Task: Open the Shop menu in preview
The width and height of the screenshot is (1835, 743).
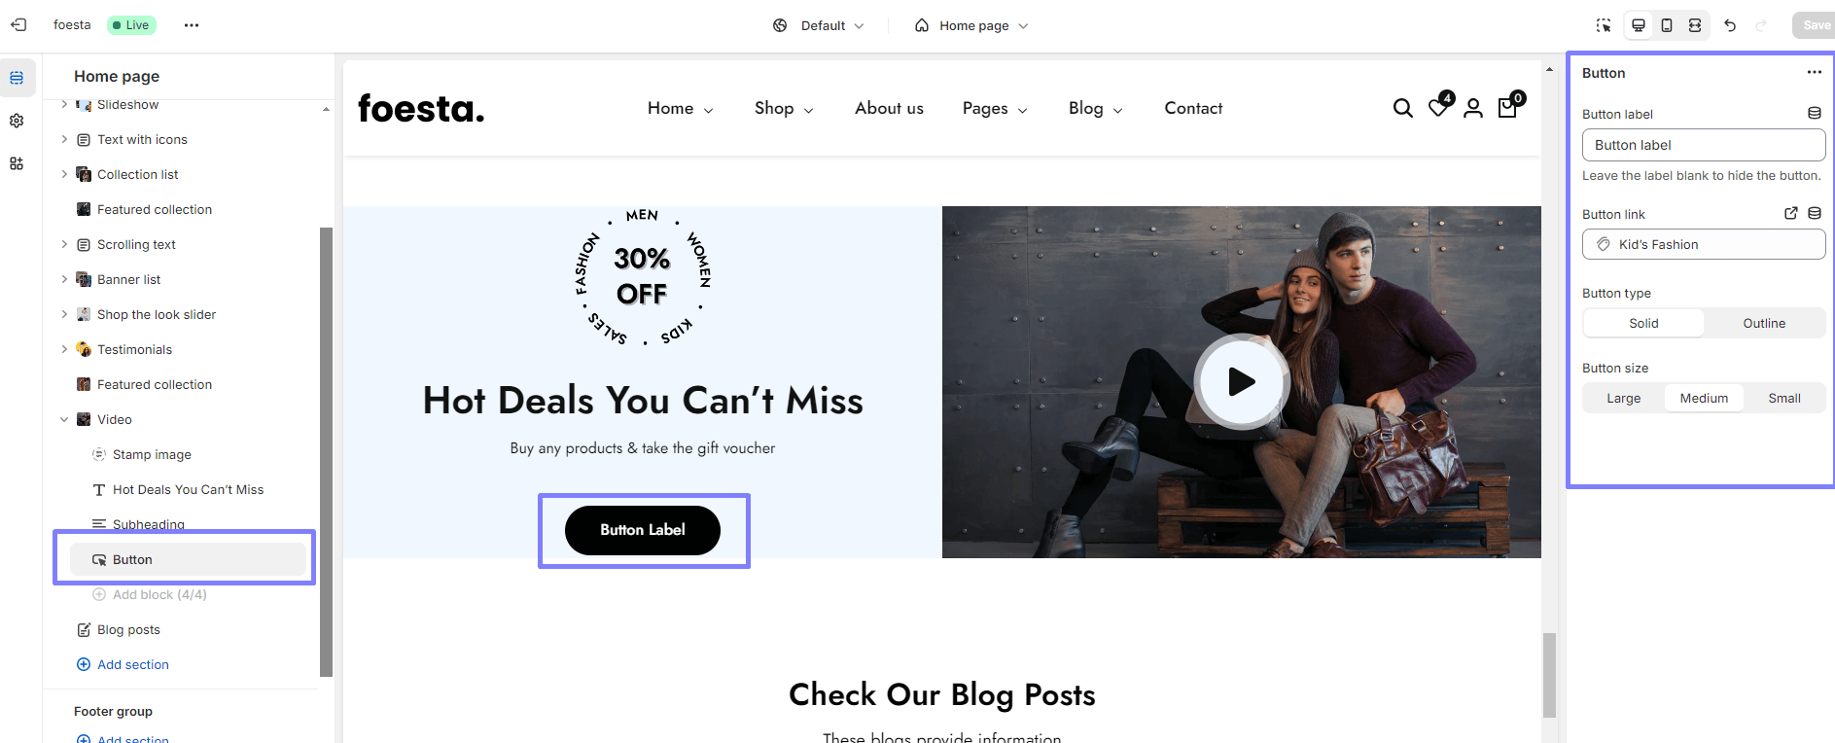Action: [784, 108]
